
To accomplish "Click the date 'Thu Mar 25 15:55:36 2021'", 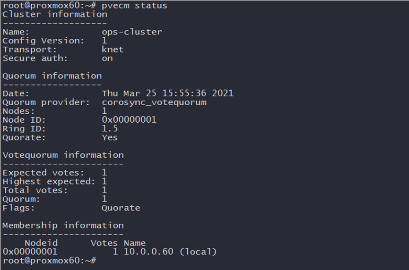I will pos(167,93).
